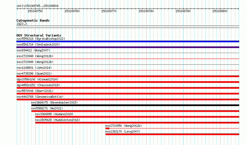Screen dimensions: 247x145
Task: Open dgv2056n106 (Alsmadi2014) variant
Action: point(37,79)
